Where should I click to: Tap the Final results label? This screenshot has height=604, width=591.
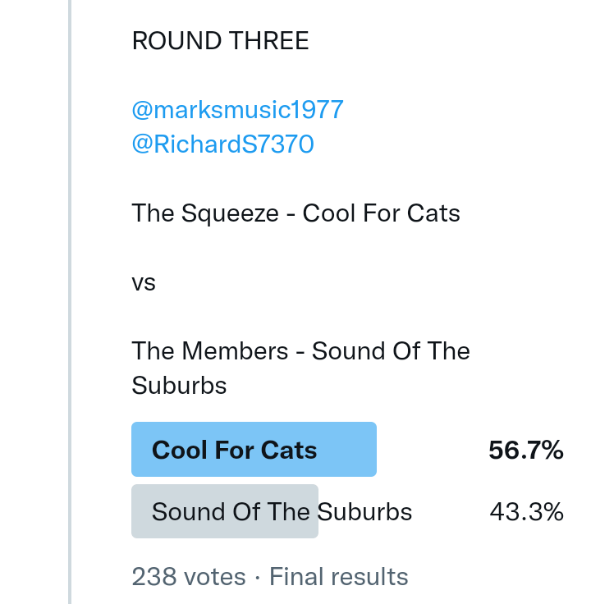[x=338, y=577]
